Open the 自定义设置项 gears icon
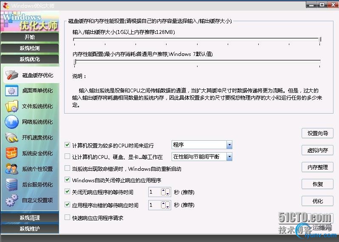 coord(11,200)
